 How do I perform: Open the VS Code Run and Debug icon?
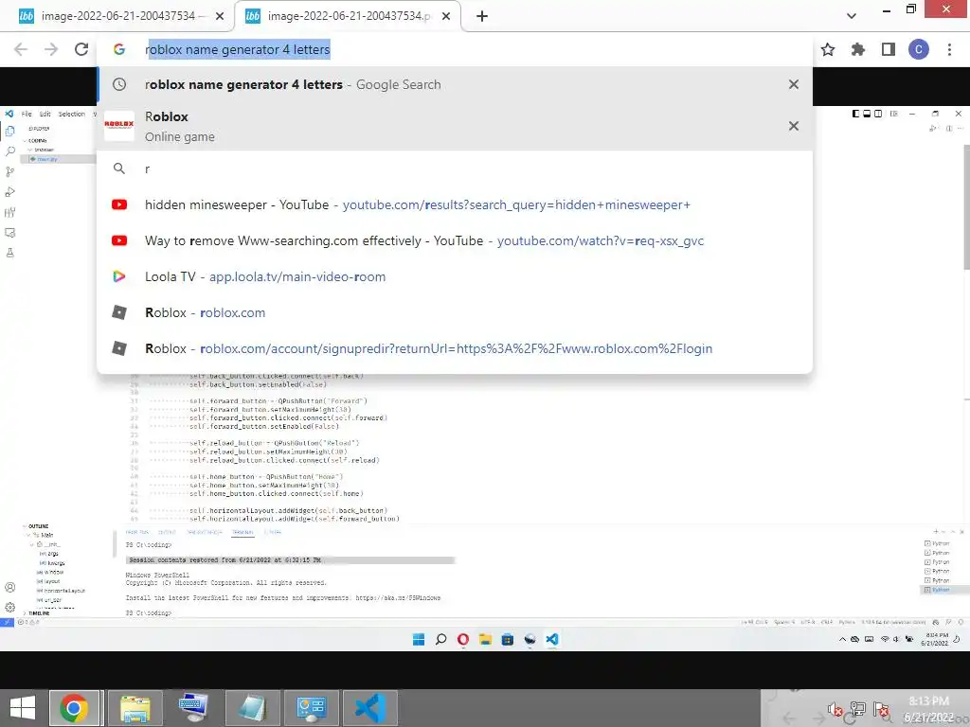point(9,192)
